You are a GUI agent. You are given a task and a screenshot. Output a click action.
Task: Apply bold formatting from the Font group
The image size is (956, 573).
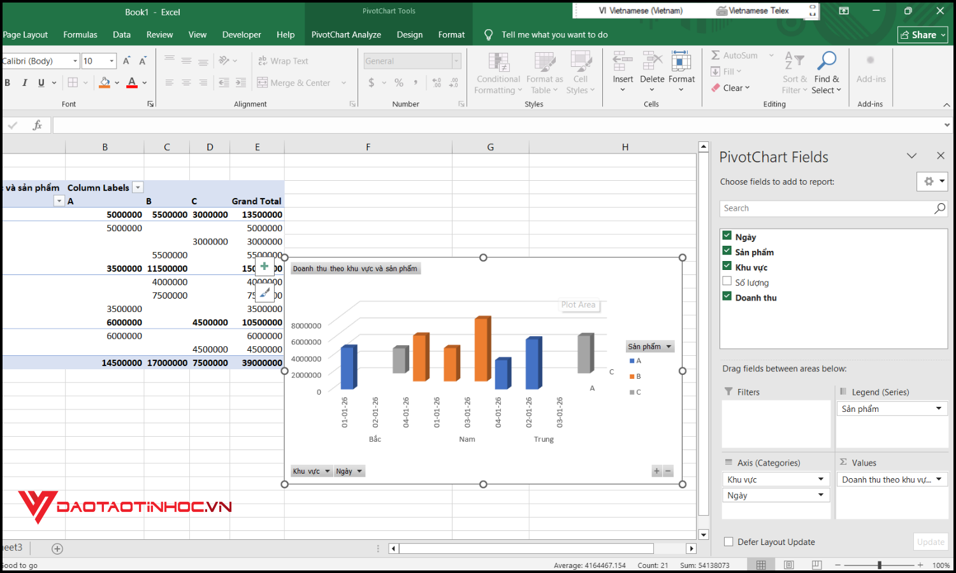7,82
